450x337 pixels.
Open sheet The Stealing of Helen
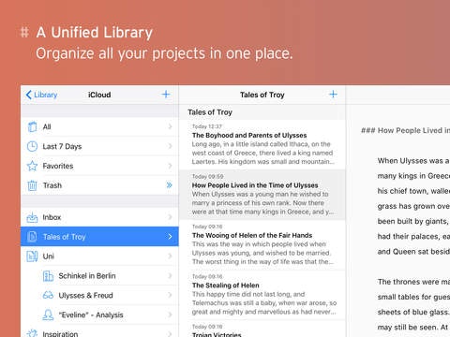click(x=262, y=295)
